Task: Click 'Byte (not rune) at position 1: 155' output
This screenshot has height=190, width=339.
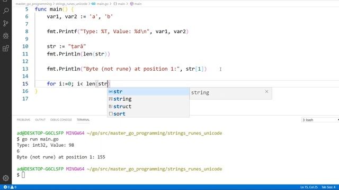Action: [x=61, y=157]
